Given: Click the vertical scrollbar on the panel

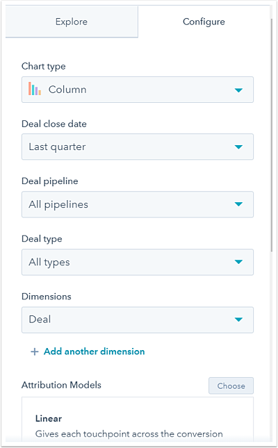Looking at the screenshot, I should [272, 134].
